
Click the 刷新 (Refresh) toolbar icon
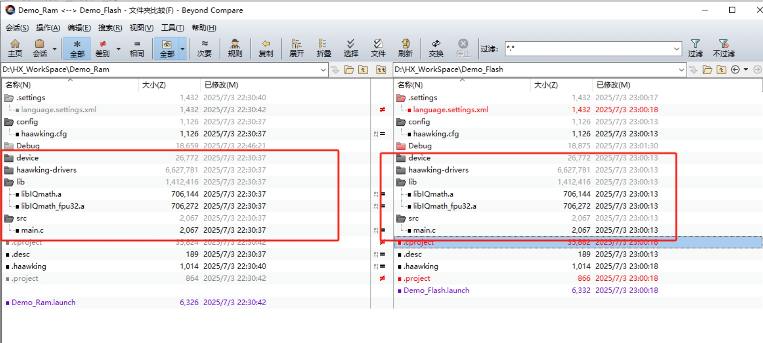405,48
